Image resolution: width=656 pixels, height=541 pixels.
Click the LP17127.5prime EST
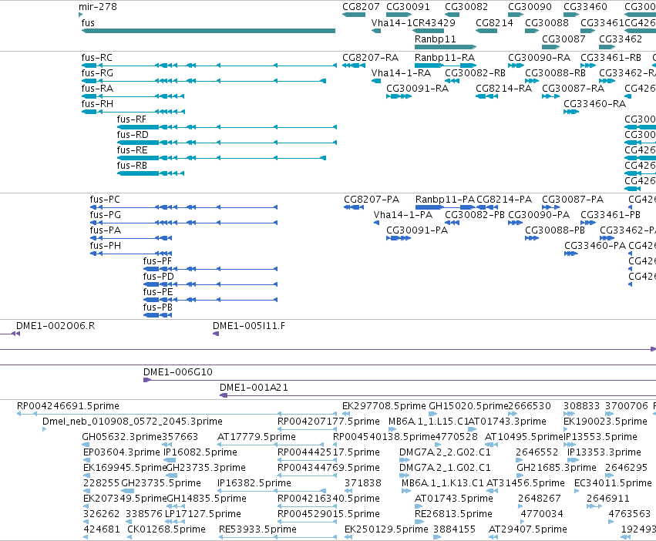175,522
